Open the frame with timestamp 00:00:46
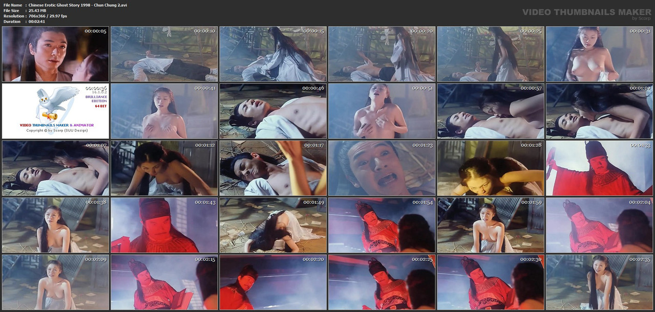Image resolution: width=655 pixels, height=312 pixels. tap(273, 112)
